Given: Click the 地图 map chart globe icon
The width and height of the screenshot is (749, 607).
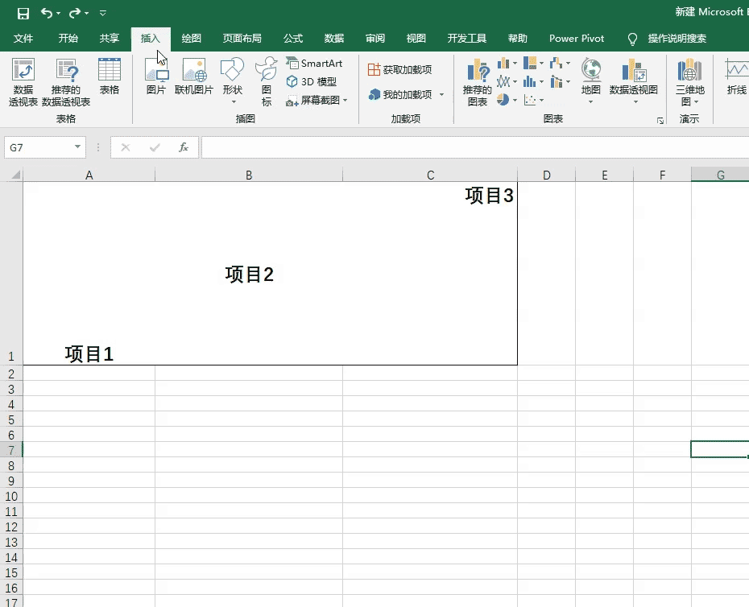Looking at the screenshot, I should [591, 70].
